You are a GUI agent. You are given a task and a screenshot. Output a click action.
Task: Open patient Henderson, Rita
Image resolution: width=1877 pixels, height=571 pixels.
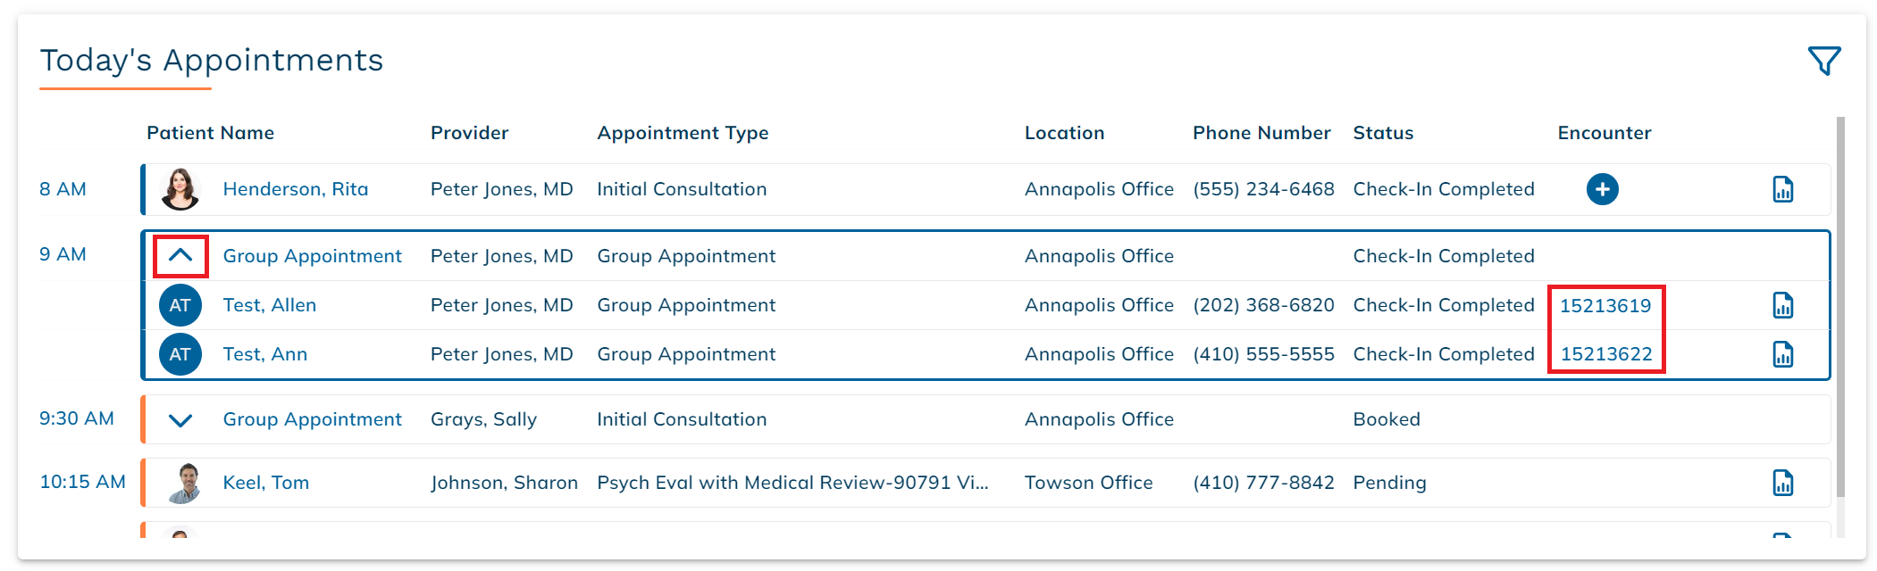pyautogui.click(x=295, y=189)
